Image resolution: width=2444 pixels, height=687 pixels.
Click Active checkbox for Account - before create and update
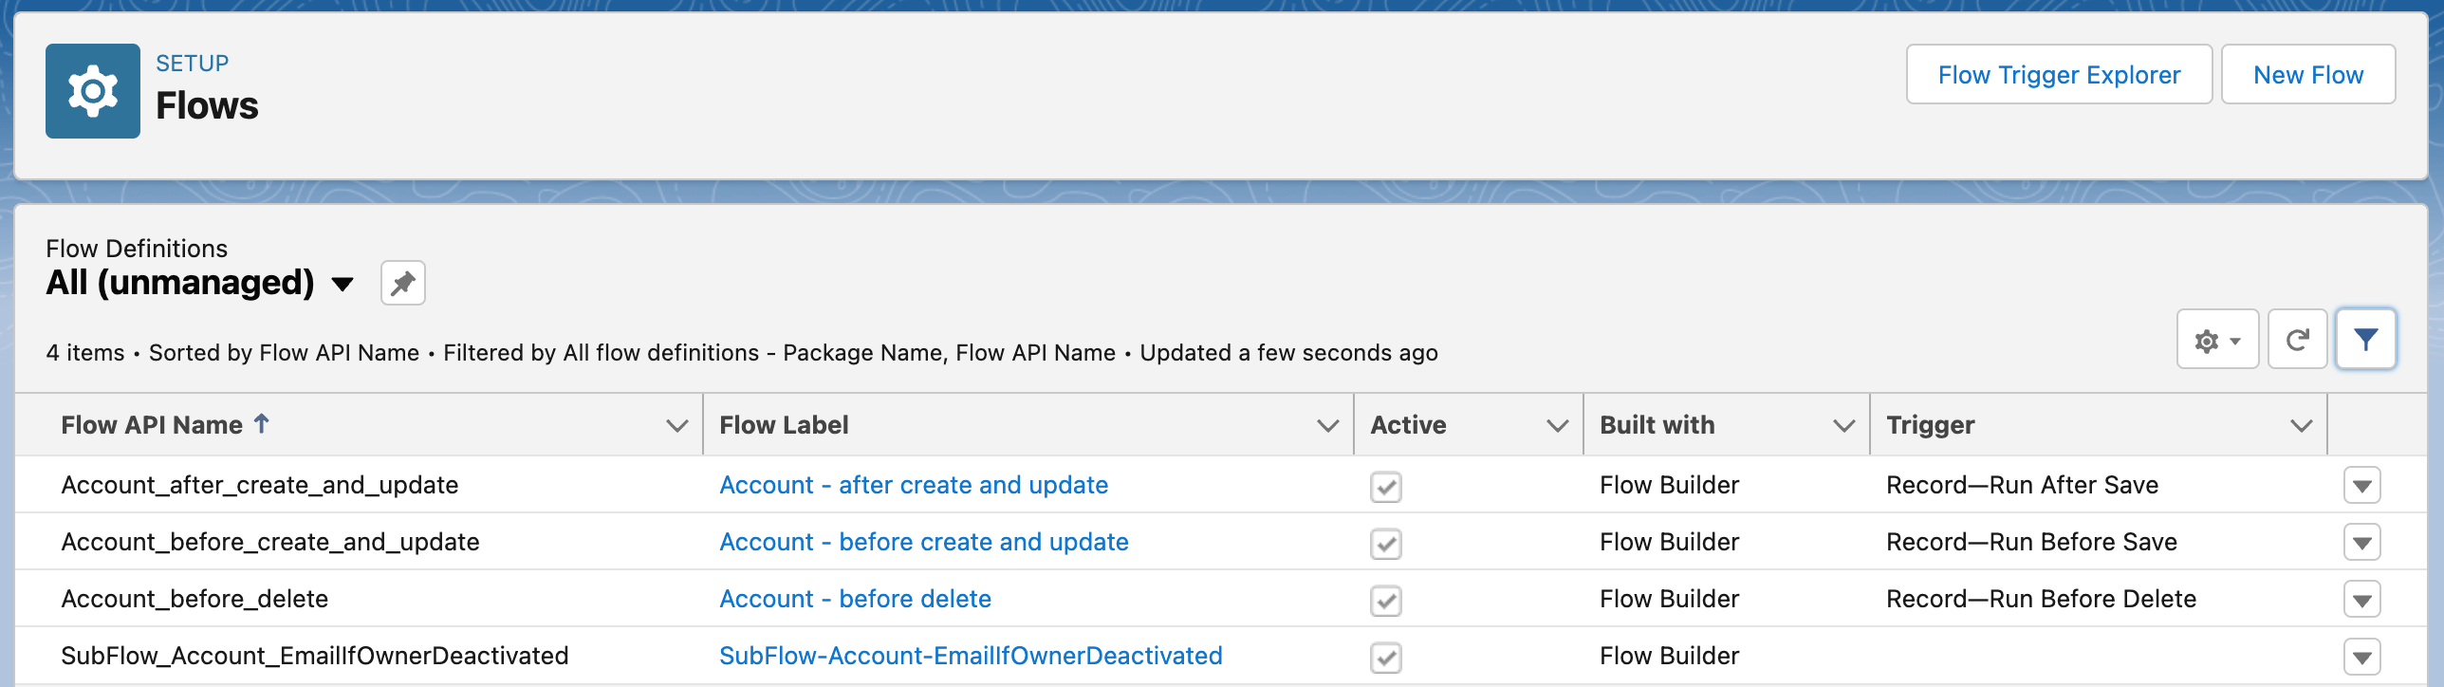[x=1386, y=544]
